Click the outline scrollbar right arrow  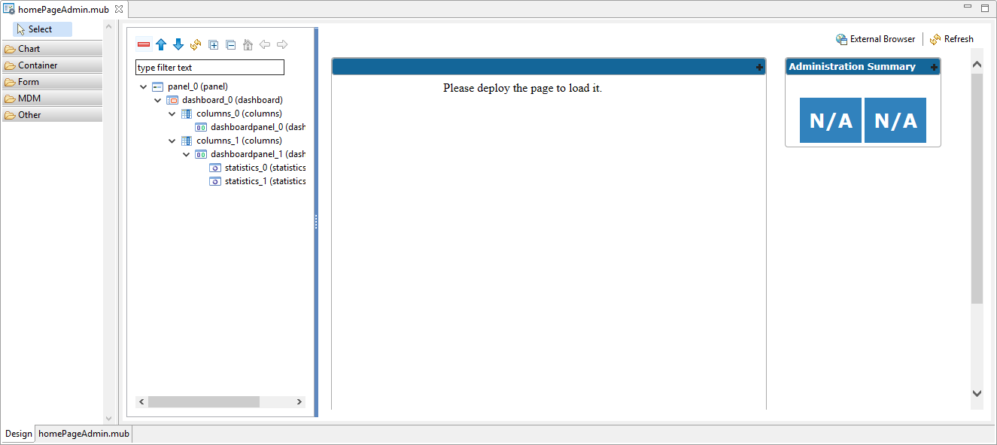(299, 402)
